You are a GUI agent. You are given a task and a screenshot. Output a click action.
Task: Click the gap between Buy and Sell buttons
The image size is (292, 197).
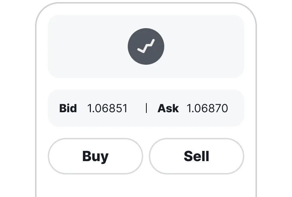point(146,156)
